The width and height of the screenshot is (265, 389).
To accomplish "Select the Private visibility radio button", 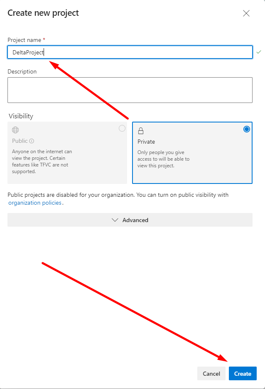I will [x=247, y=129].
